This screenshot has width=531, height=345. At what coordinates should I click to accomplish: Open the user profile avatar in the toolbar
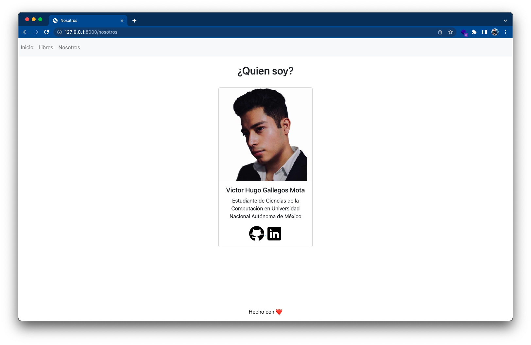pos(495,32)
